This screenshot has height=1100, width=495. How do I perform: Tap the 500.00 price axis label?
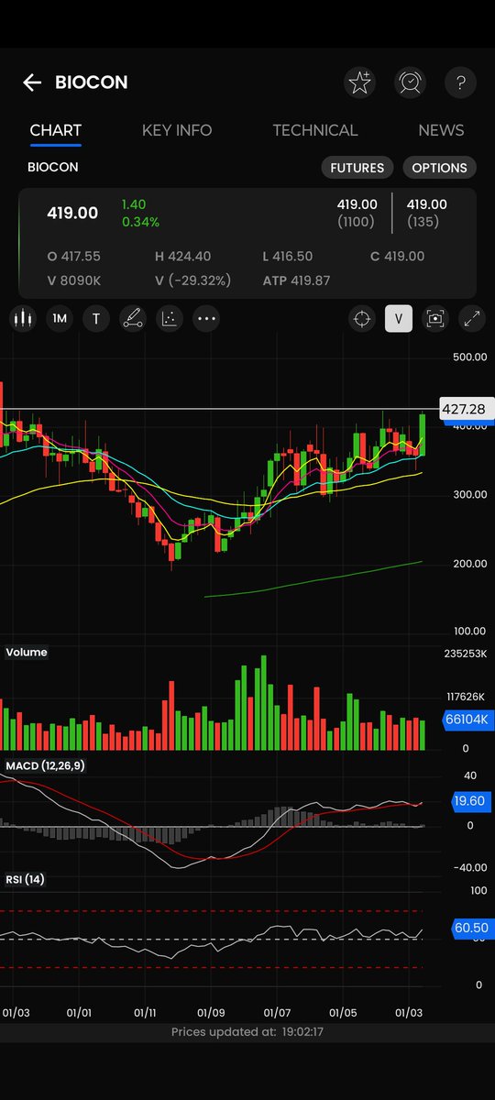click(469, 357)
